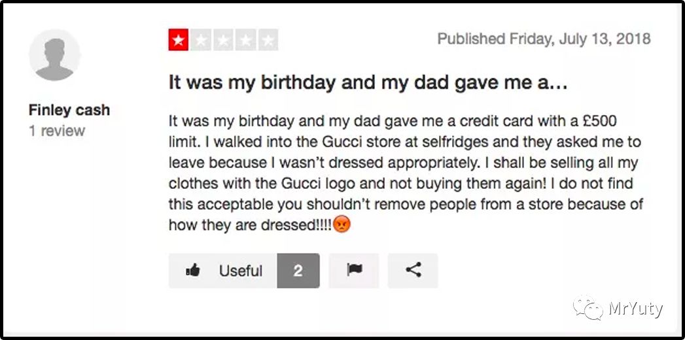This screenshot has width=685, height=340.
Task: Click the MrYuty watermark text
Action: click(x=635, y=308)
